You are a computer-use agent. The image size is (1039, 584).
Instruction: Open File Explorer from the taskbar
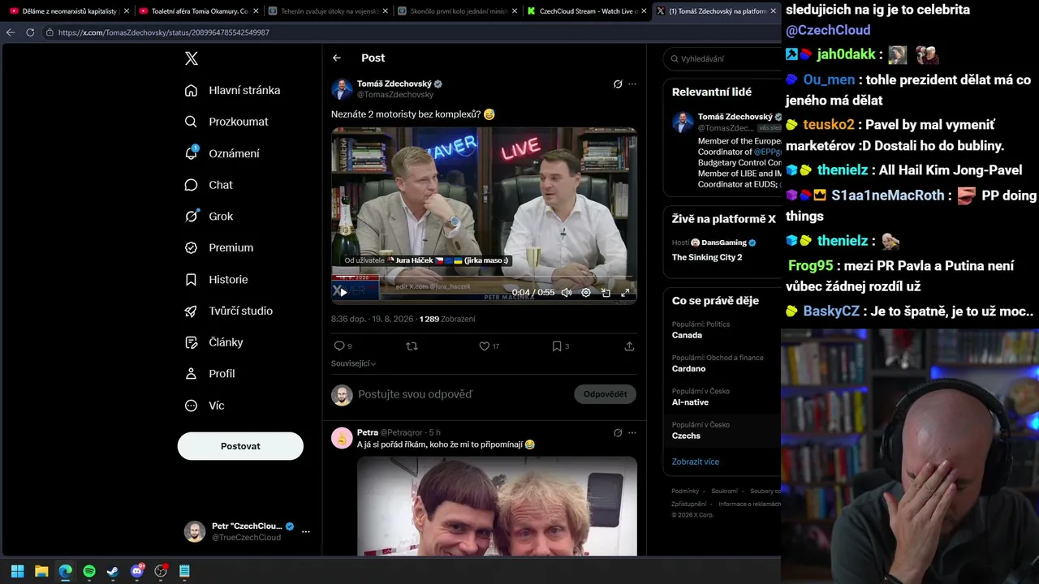point(41,571)
